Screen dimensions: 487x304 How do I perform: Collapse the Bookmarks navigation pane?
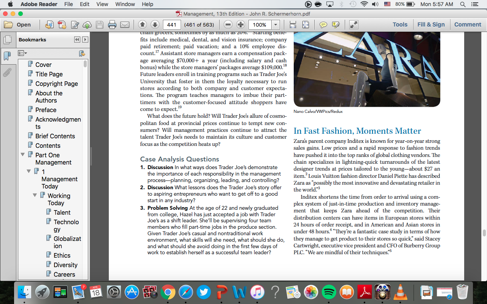[77, 40]
